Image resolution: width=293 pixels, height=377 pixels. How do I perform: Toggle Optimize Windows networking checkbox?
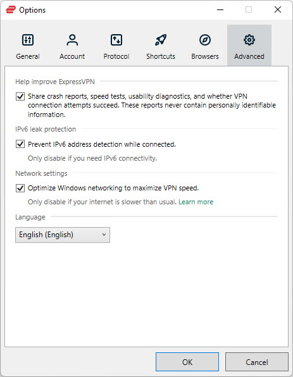click(x=20, y=188)
